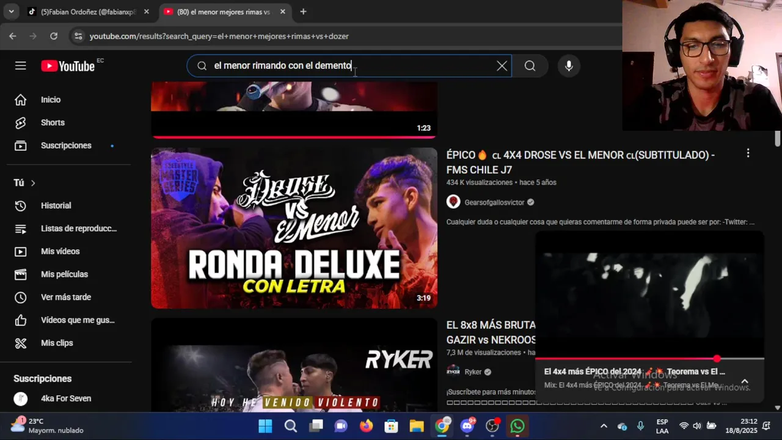The width and height of the screenshot is (782, 440).
Task: Open the tab search dropdown arrow
Action: pyautogui.click(x=11, y=12)
